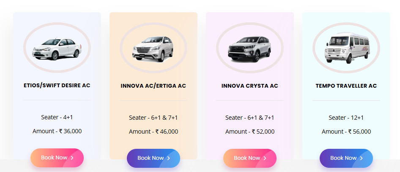Select the INNOVA AC/ERTIGA AC heading

click(x=153, y=86)
